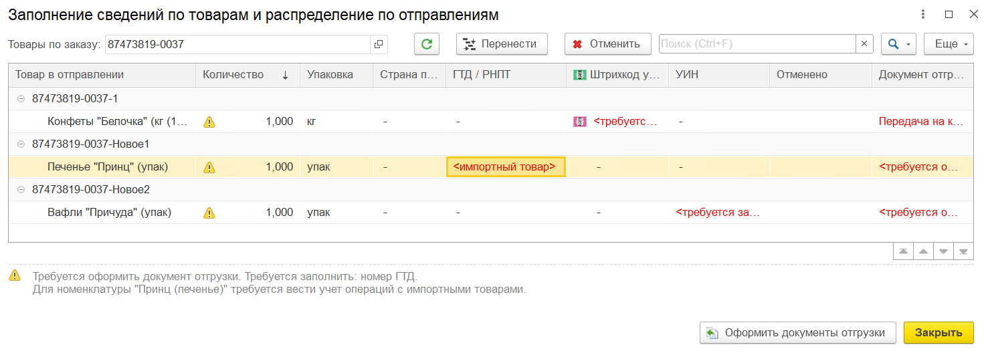Click the warning icon in the Конфеты "Белочка" row
Viewport: 988px width, 353px height.
coord(209,122)
